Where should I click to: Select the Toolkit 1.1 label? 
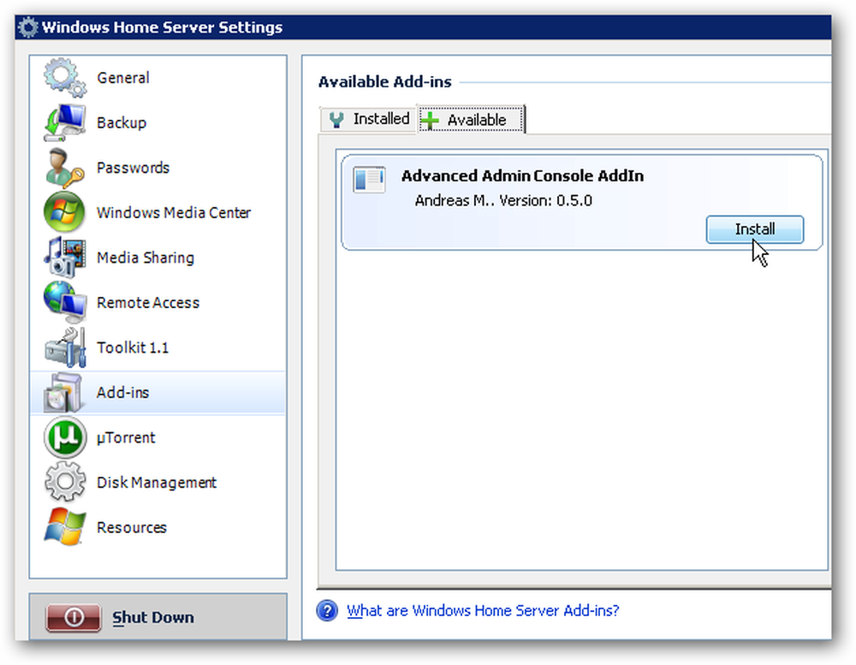[x=133, y=347]
